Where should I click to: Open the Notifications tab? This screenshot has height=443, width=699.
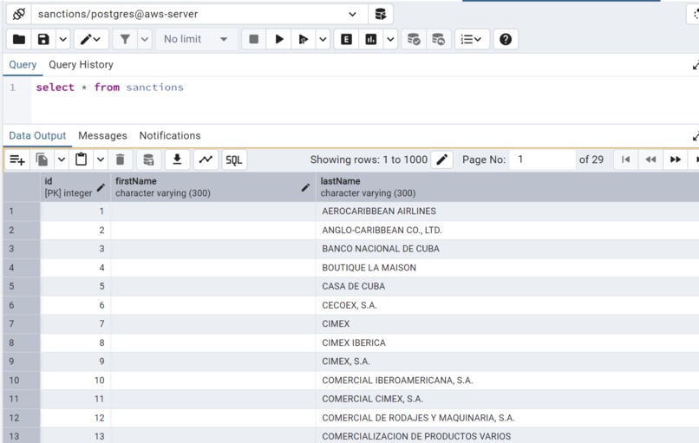tap(170, 135)
